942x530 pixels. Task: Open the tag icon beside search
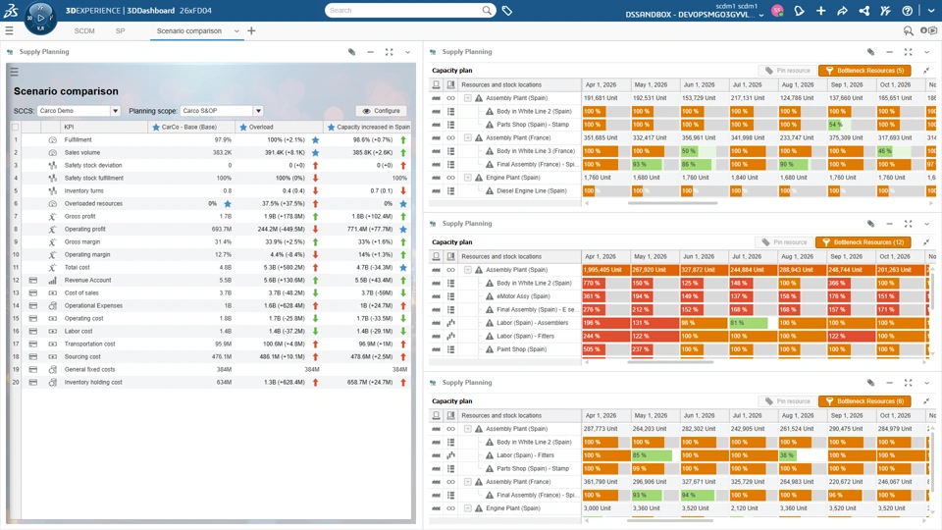tap(507, 10)
